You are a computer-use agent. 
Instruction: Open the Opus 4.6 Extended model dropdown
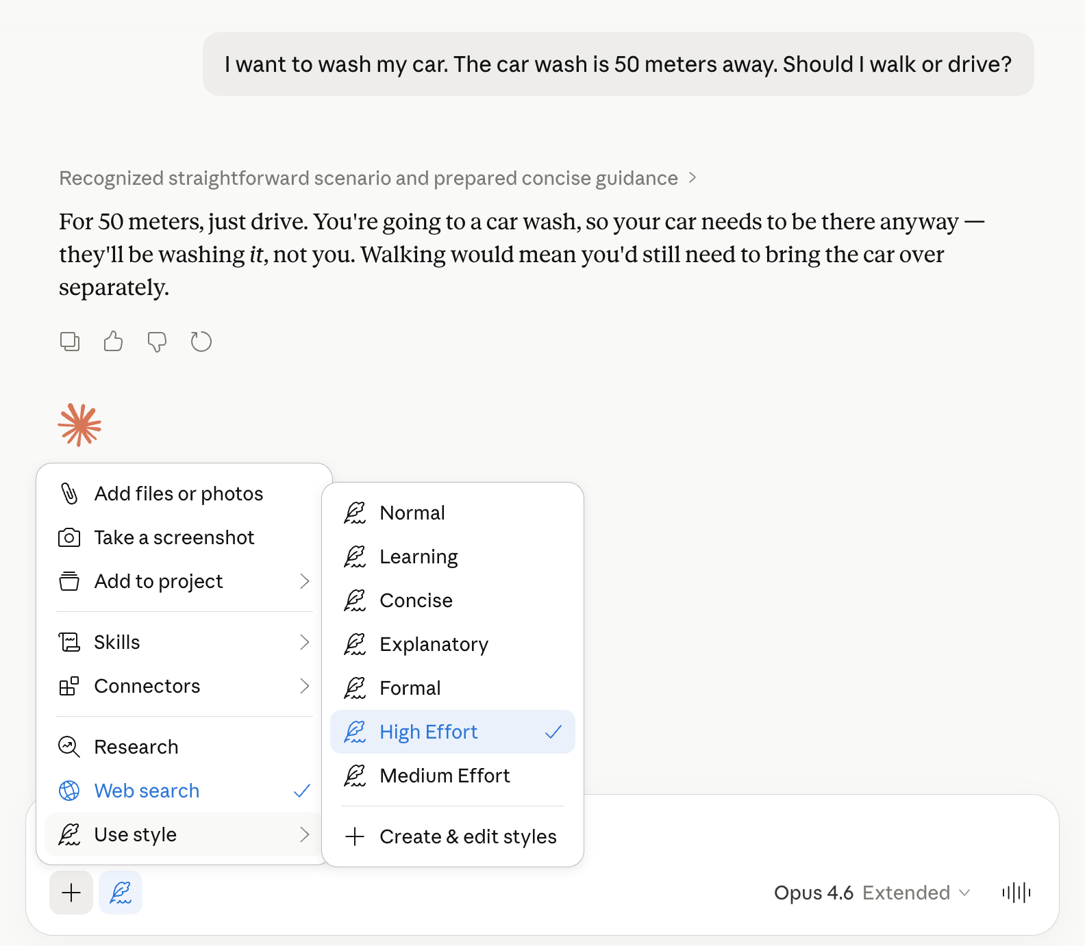coord(872,893)
